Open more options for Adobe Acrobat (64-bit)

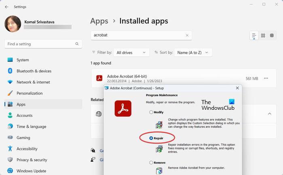266,78
